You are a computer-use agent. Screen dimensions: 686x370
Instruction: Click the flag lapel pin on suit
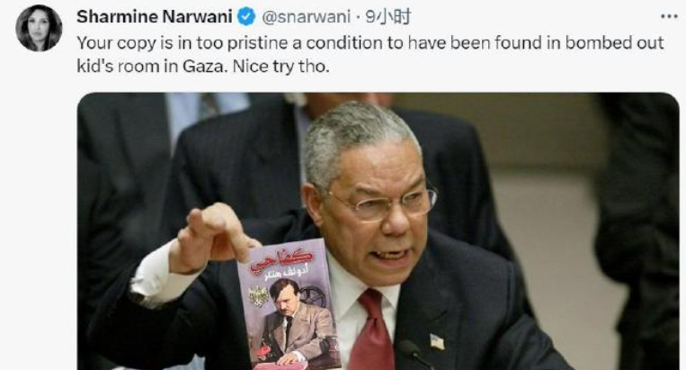pos(437,342)
